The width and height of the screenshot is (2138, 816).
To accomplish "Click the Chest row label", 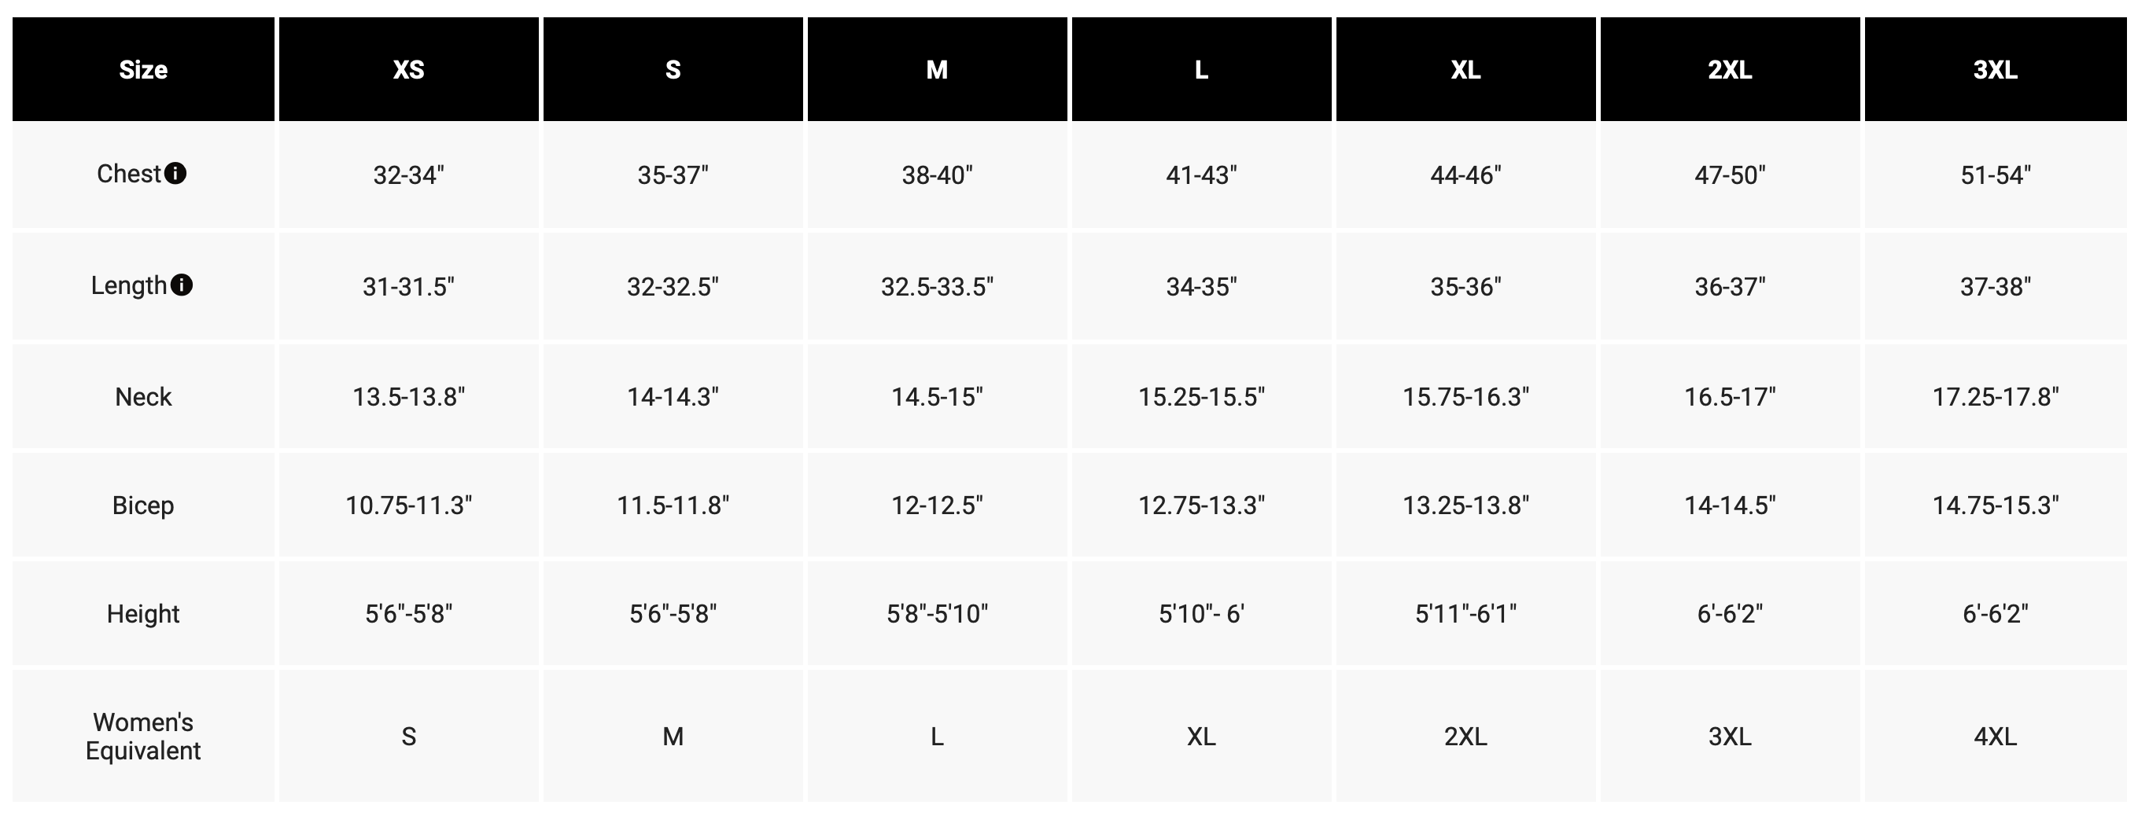I will [x=129, y=175].
